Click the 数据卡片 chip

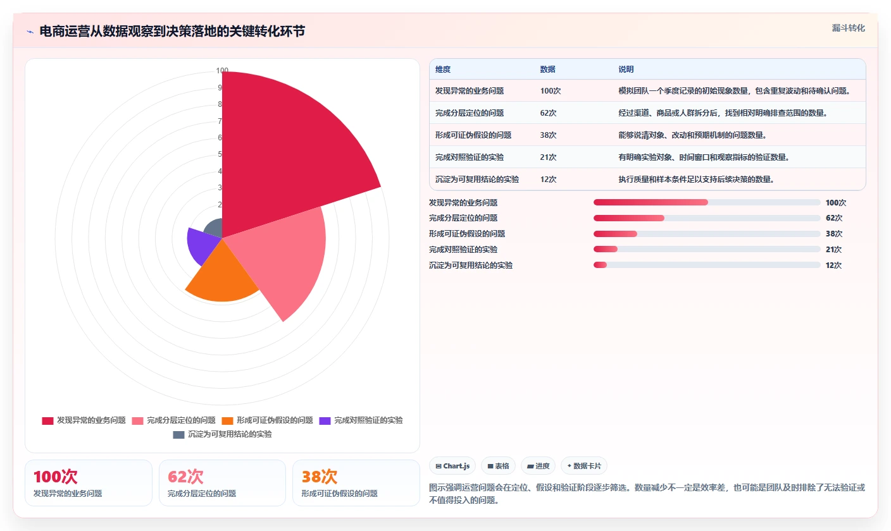584,466
